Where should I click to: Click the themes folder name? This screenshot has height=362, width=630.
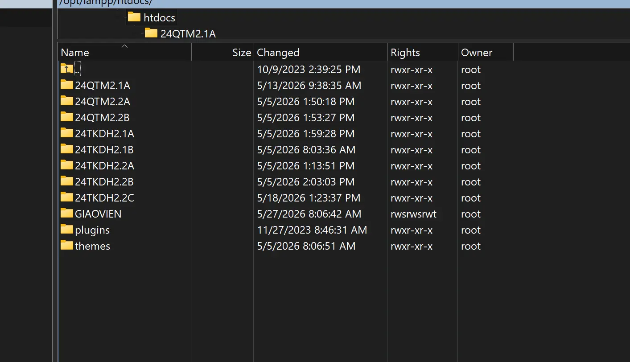pos(93,246)
